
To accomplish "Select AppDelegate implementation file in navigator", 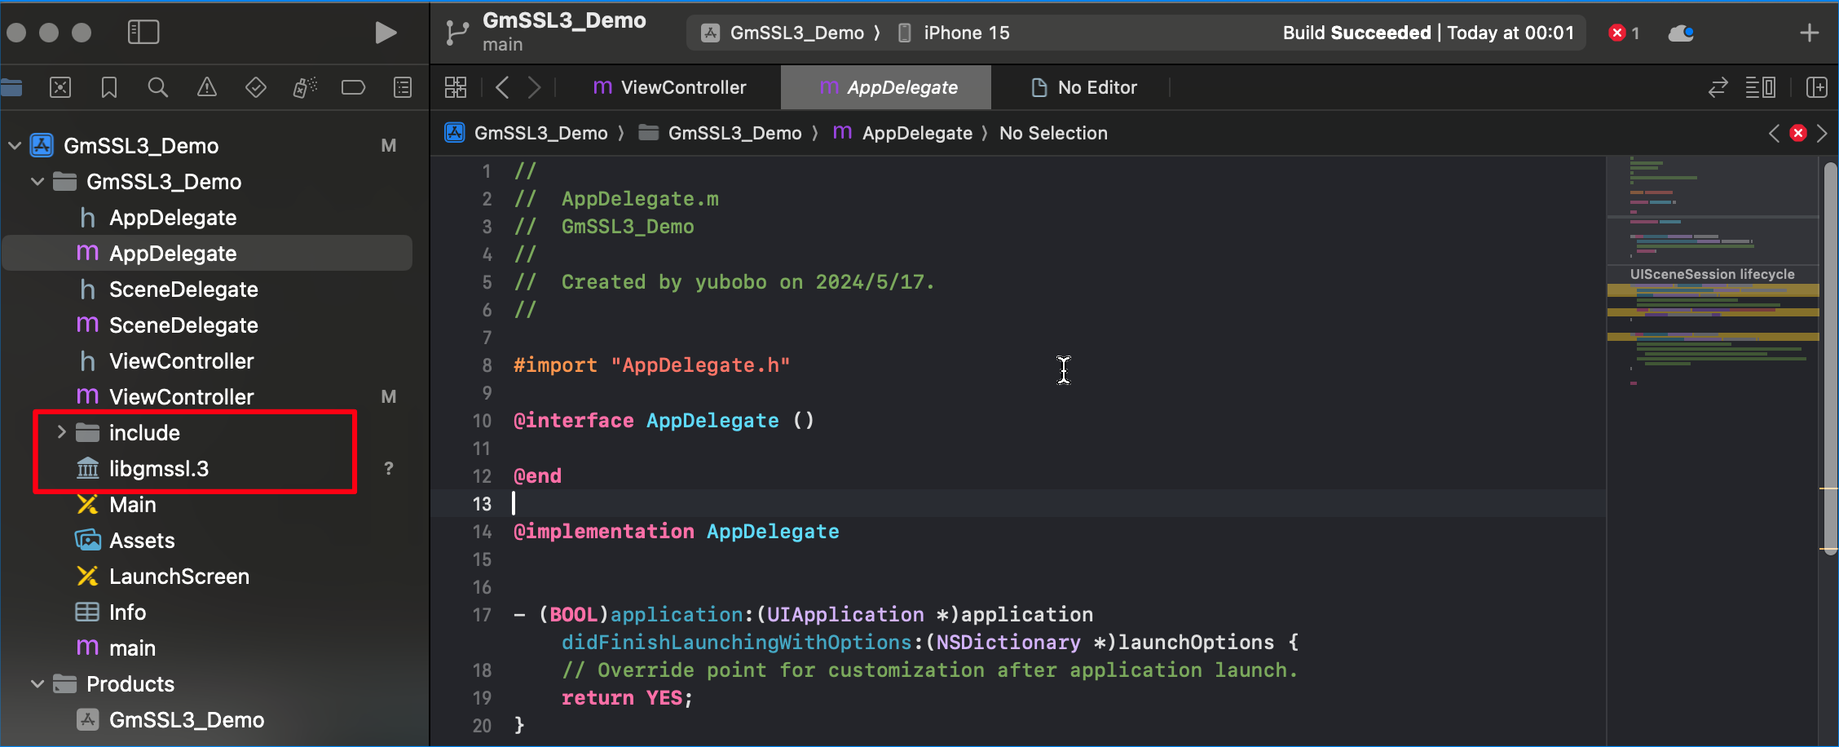I will tap(207, 253).
